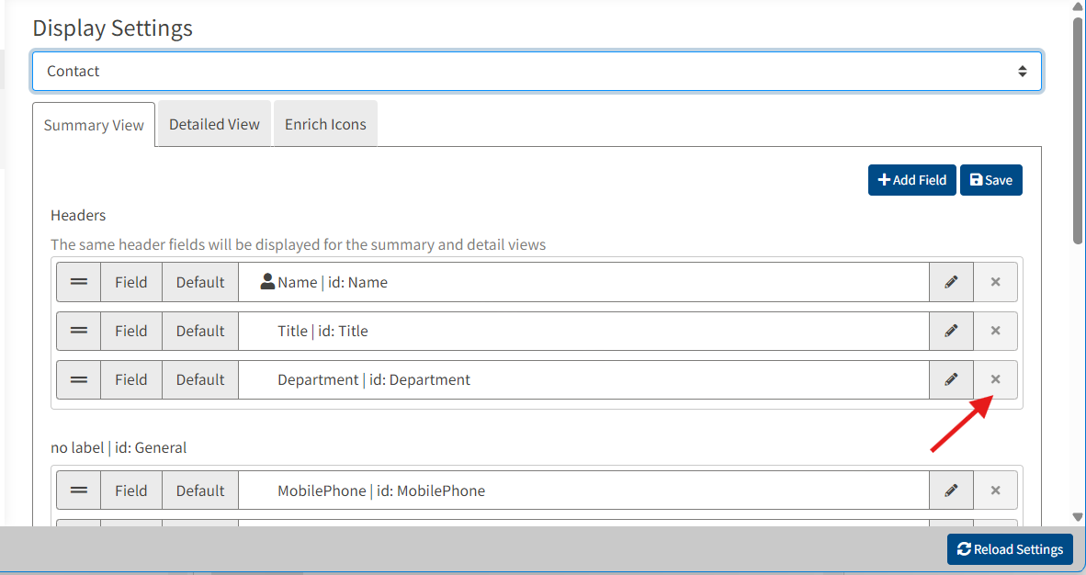Select 'Department | id: Department' text
Viewport: 1086px width, 575px height.
pos(374,379)
